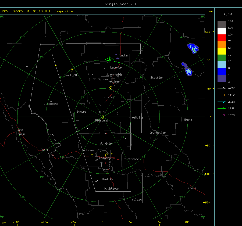The height and width of the screenshot is (226, 242).
Task: Click the Lacombe city label
Action: tap(116, 67)
